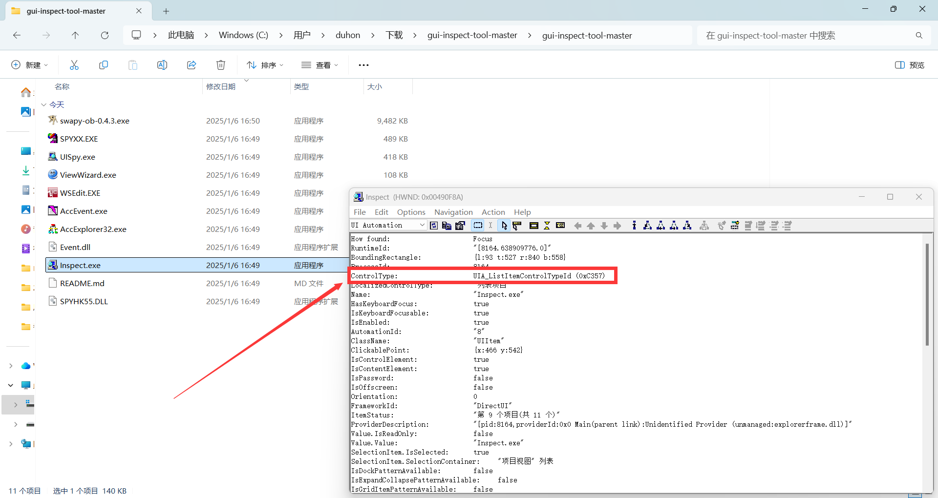Navigate to previous sibling in Inspect toolbar
Image resolution: width=938 pixels, height=498 pixels.
[661, 225]
